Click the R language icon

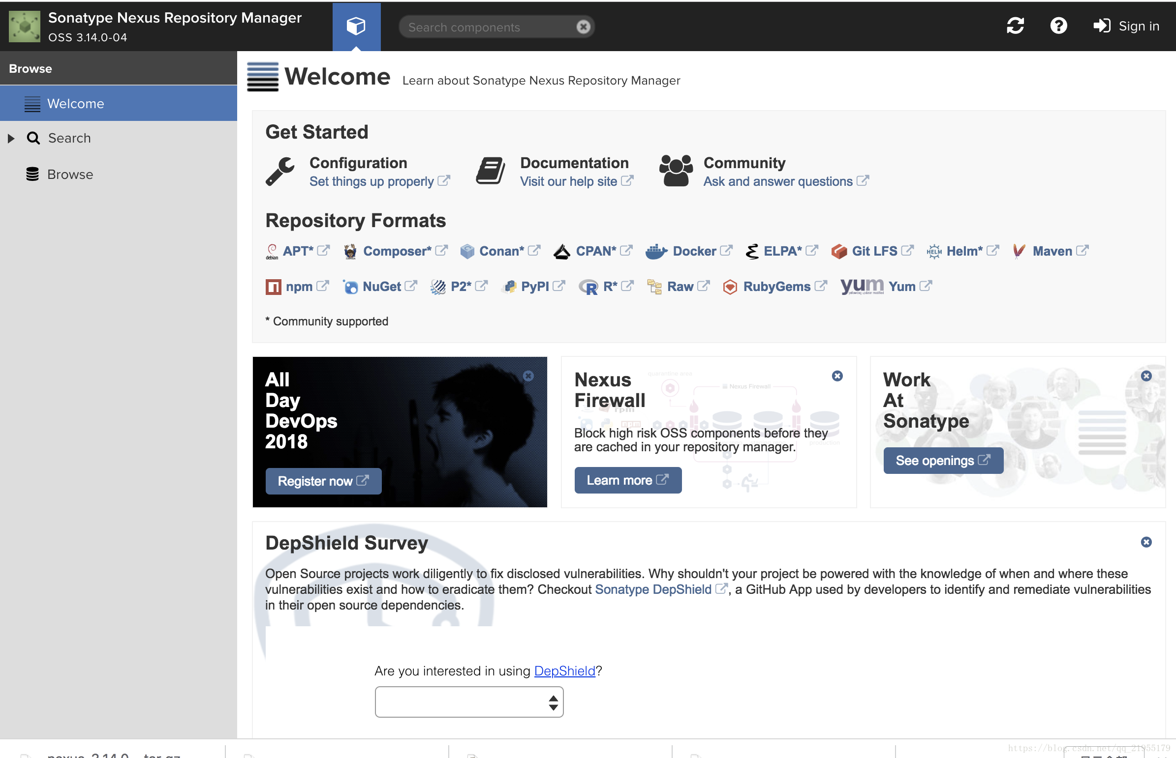tap(588, 287)
